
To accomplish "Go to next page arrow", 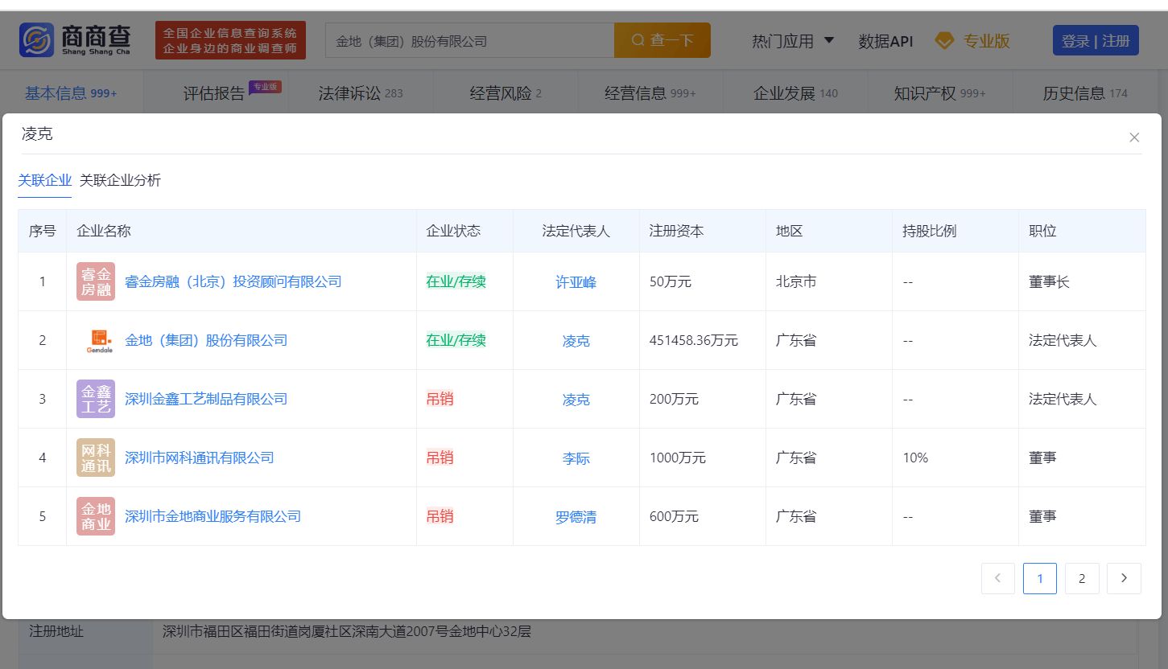I will point(1124,578).
